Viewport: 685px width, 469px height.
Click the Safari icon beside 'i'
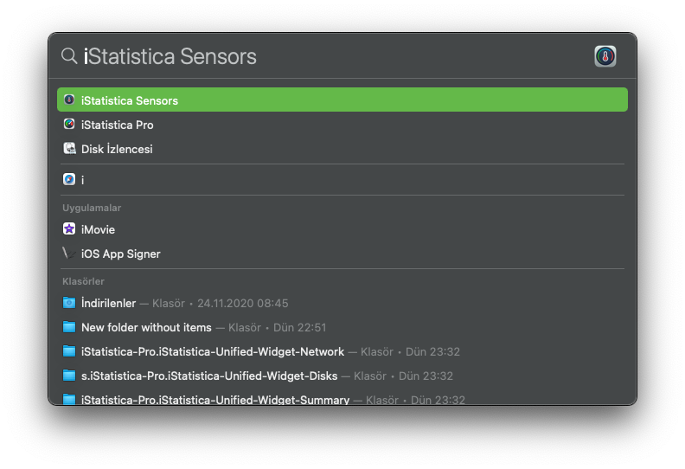point(69,180)
